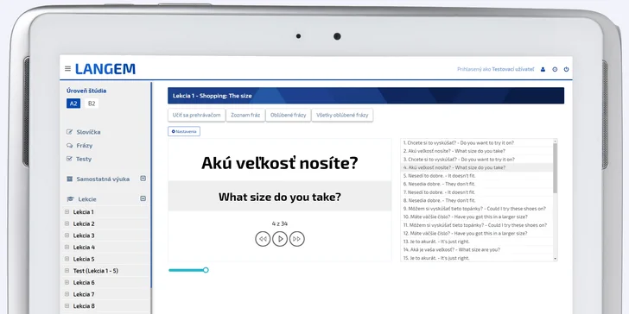Click the Slovak phrase Akú veľkosť nosíte?
The image size is (629, 314).
coord(280,163)
